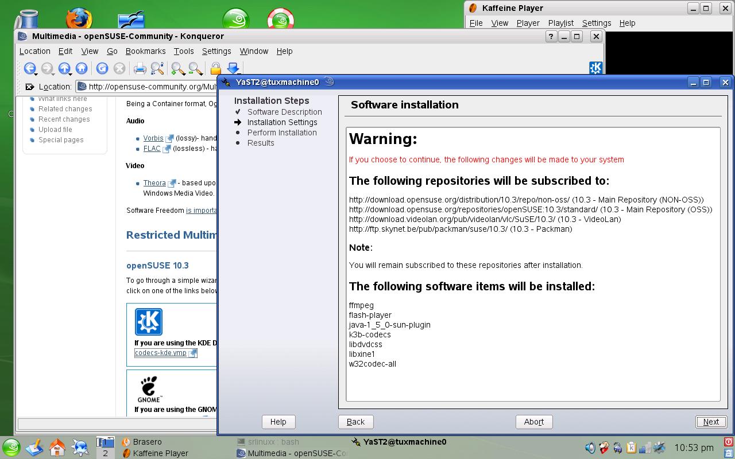
Task: Open the Vorbis link on the web page
Action: tap(153, 138)
